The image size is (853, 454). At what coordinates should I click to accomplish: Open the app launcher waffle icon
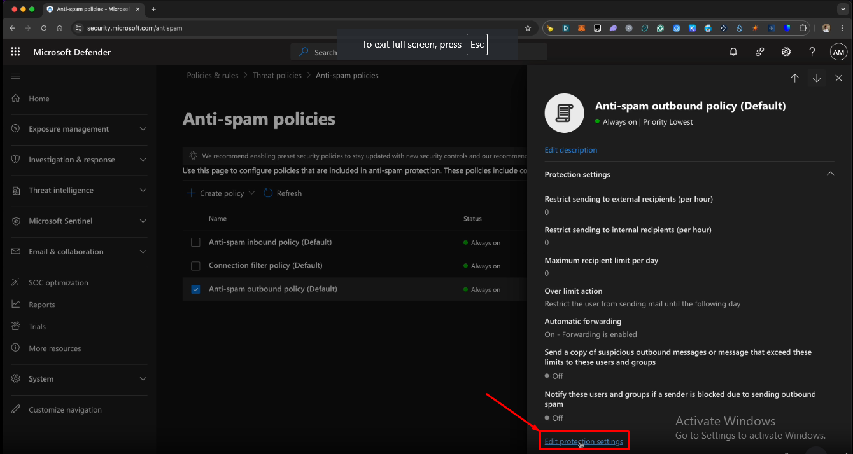(x=15, y=52)
